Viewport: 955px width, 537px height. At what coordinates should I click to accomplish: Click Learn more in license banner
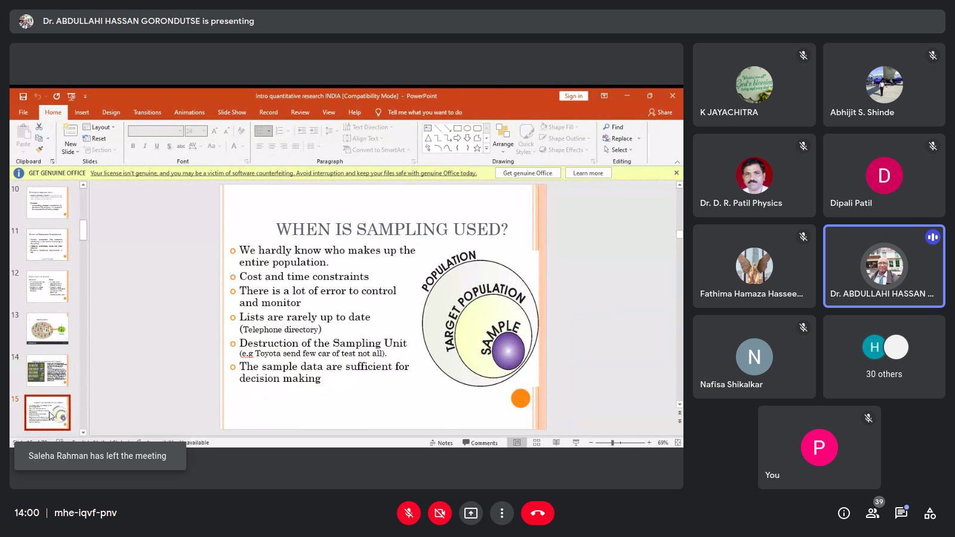588,173
